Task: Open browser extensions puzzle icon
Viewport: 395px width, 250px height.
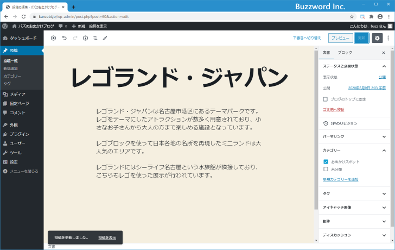Action: (371, 17)
